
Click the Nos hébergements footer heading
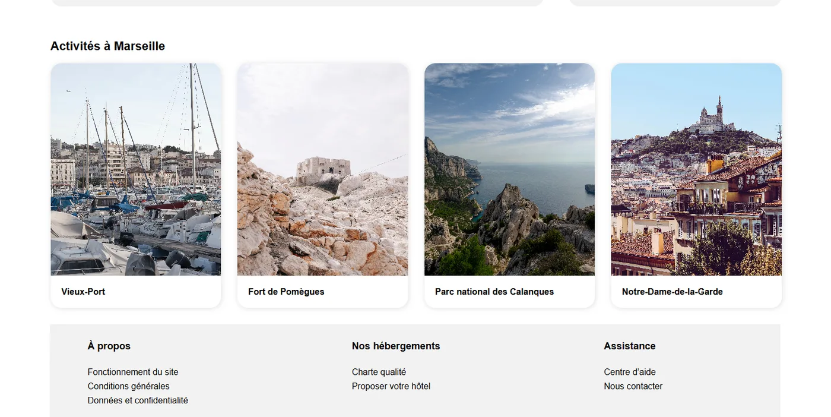(x=396, y=346)
